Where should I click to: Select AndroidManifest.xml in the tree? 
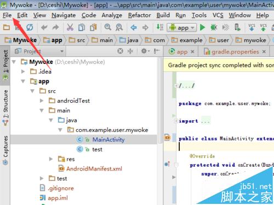[x=90, y=169]
